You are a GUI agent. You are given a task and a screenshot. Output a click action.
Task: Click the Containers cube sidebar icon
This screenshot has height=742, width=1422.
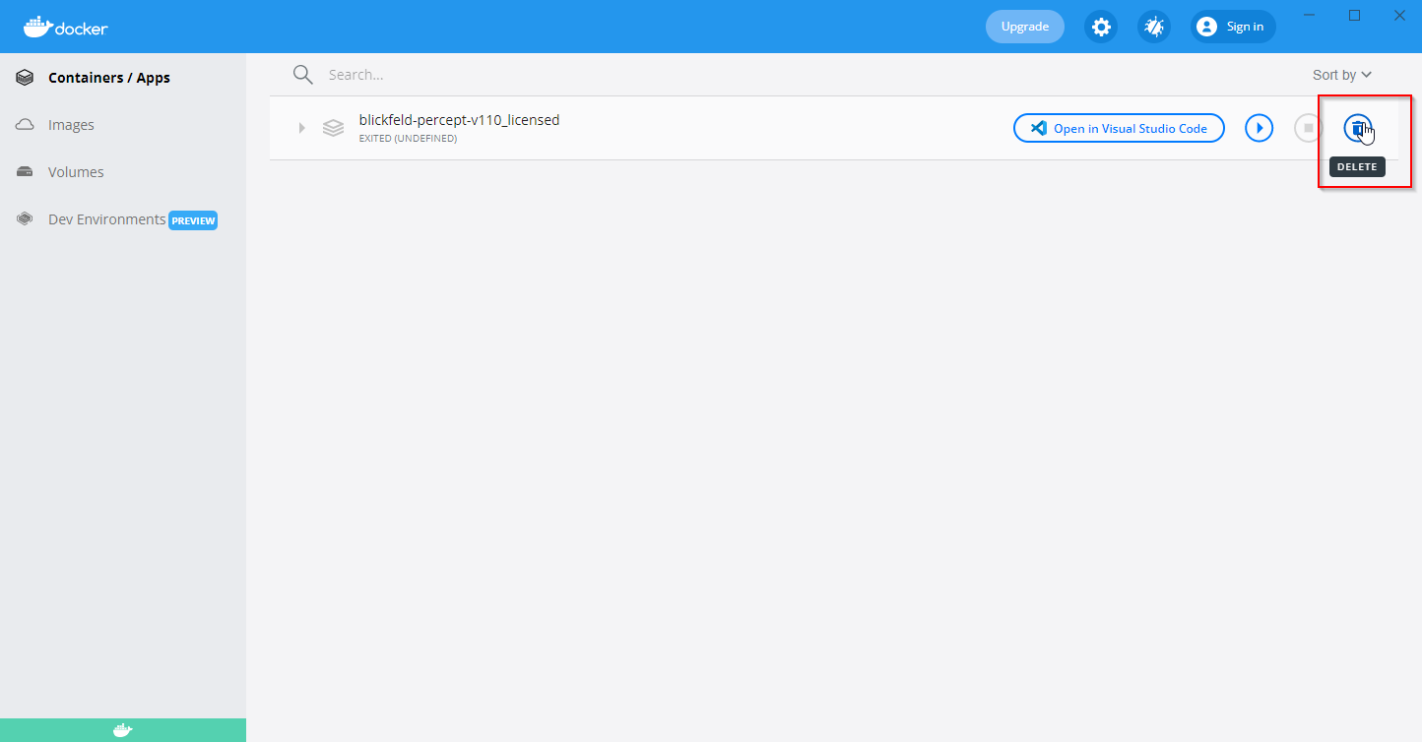[26, 78]
